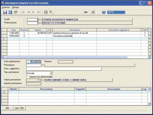153x115 pixels.
Task: Click page-up button of prestazioni grid scroller
Action: (150, 39)
